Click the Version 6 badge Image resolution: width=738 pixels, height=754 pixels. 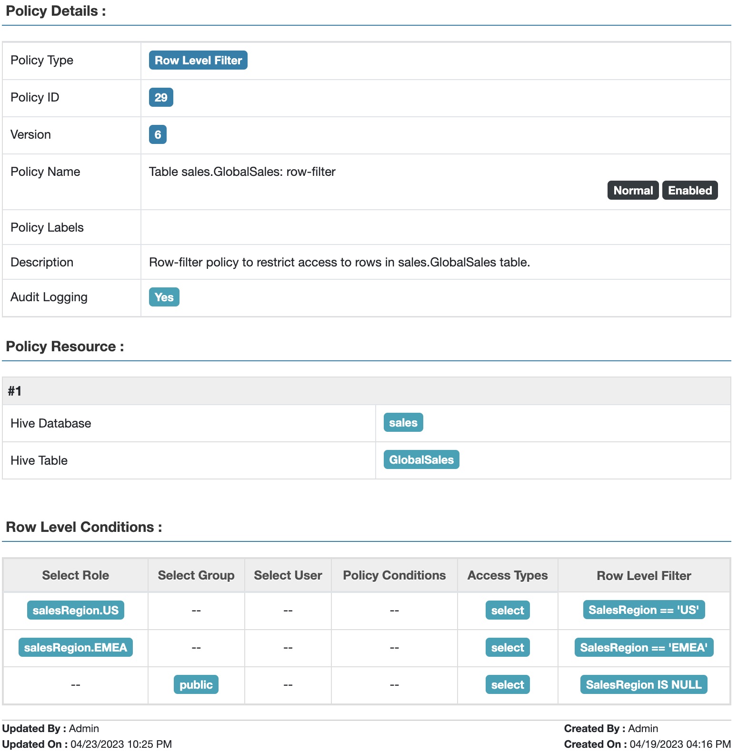[x=158, y=135]
